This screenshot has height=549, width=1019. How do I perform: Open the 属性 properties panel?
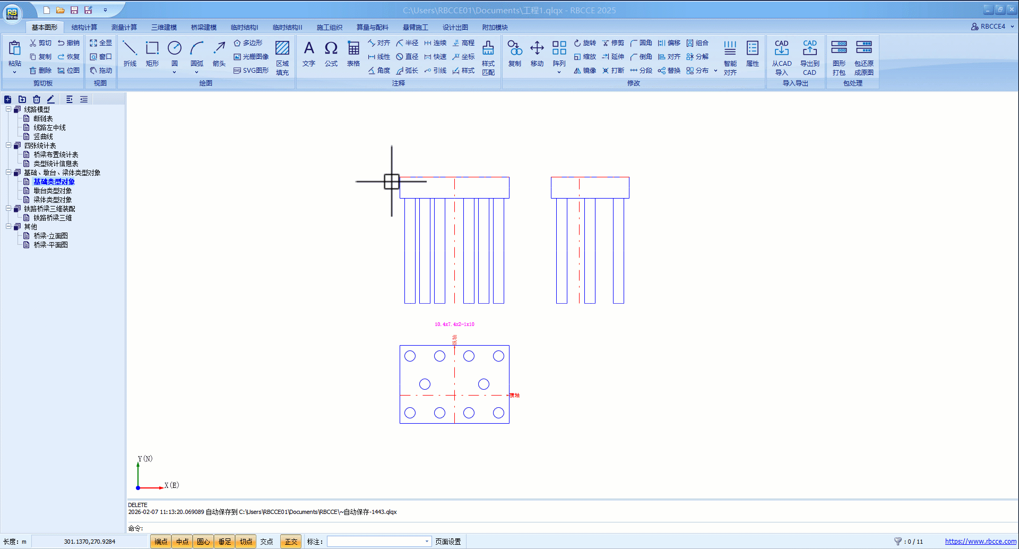(753, 54)
